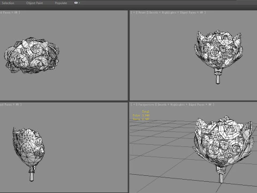Open the Populate ribbon tab

61,3
